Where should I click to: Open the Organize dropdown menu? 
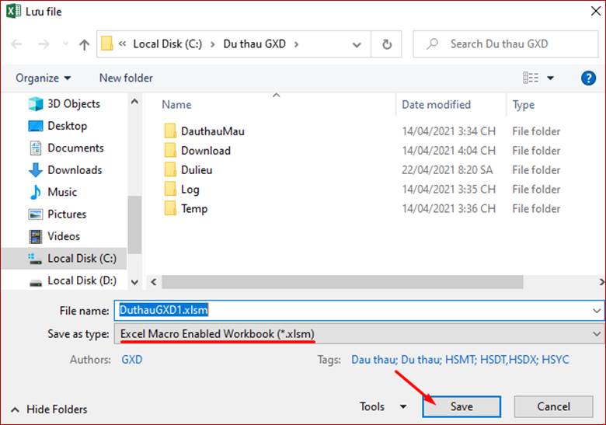44,78
